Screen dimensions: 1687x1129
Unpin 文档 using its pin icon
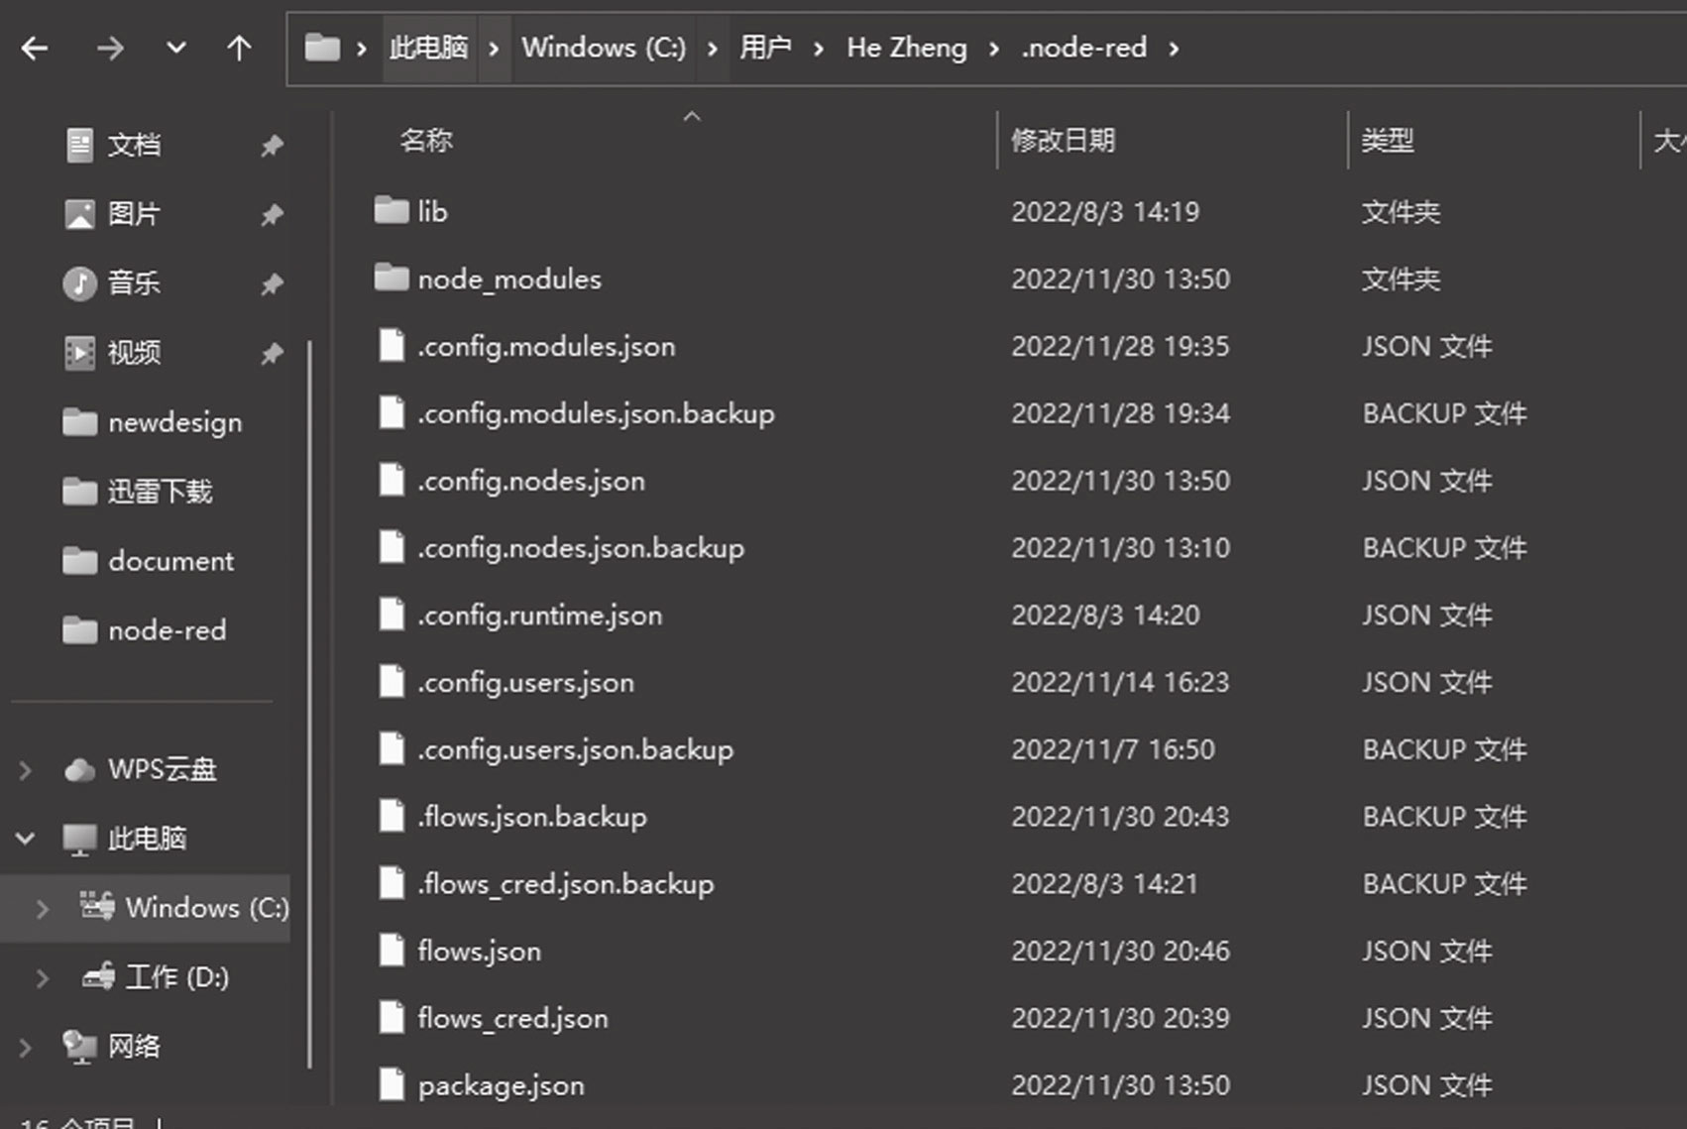[x=272, y=146]
